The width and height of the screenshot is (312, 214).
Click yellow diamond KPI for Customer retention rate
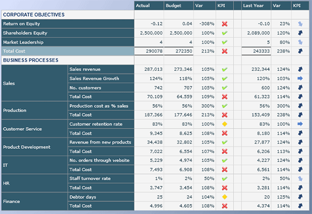[x=224, y=124]
